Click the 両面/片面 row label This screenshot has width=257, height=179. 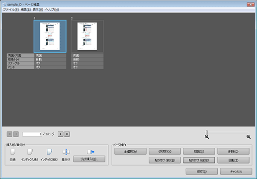(20, 55)
